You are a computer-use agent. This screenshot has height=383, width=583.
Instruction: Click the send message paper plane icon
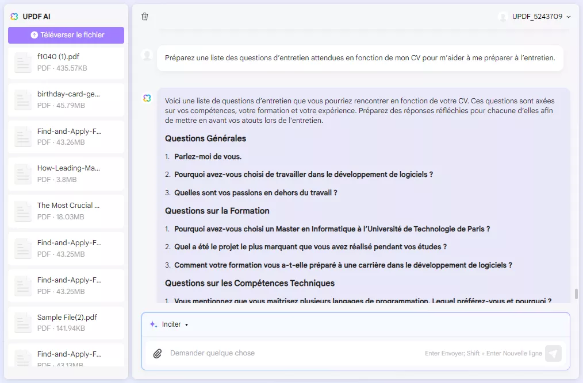pyautogui.click(x=553, y=353)
